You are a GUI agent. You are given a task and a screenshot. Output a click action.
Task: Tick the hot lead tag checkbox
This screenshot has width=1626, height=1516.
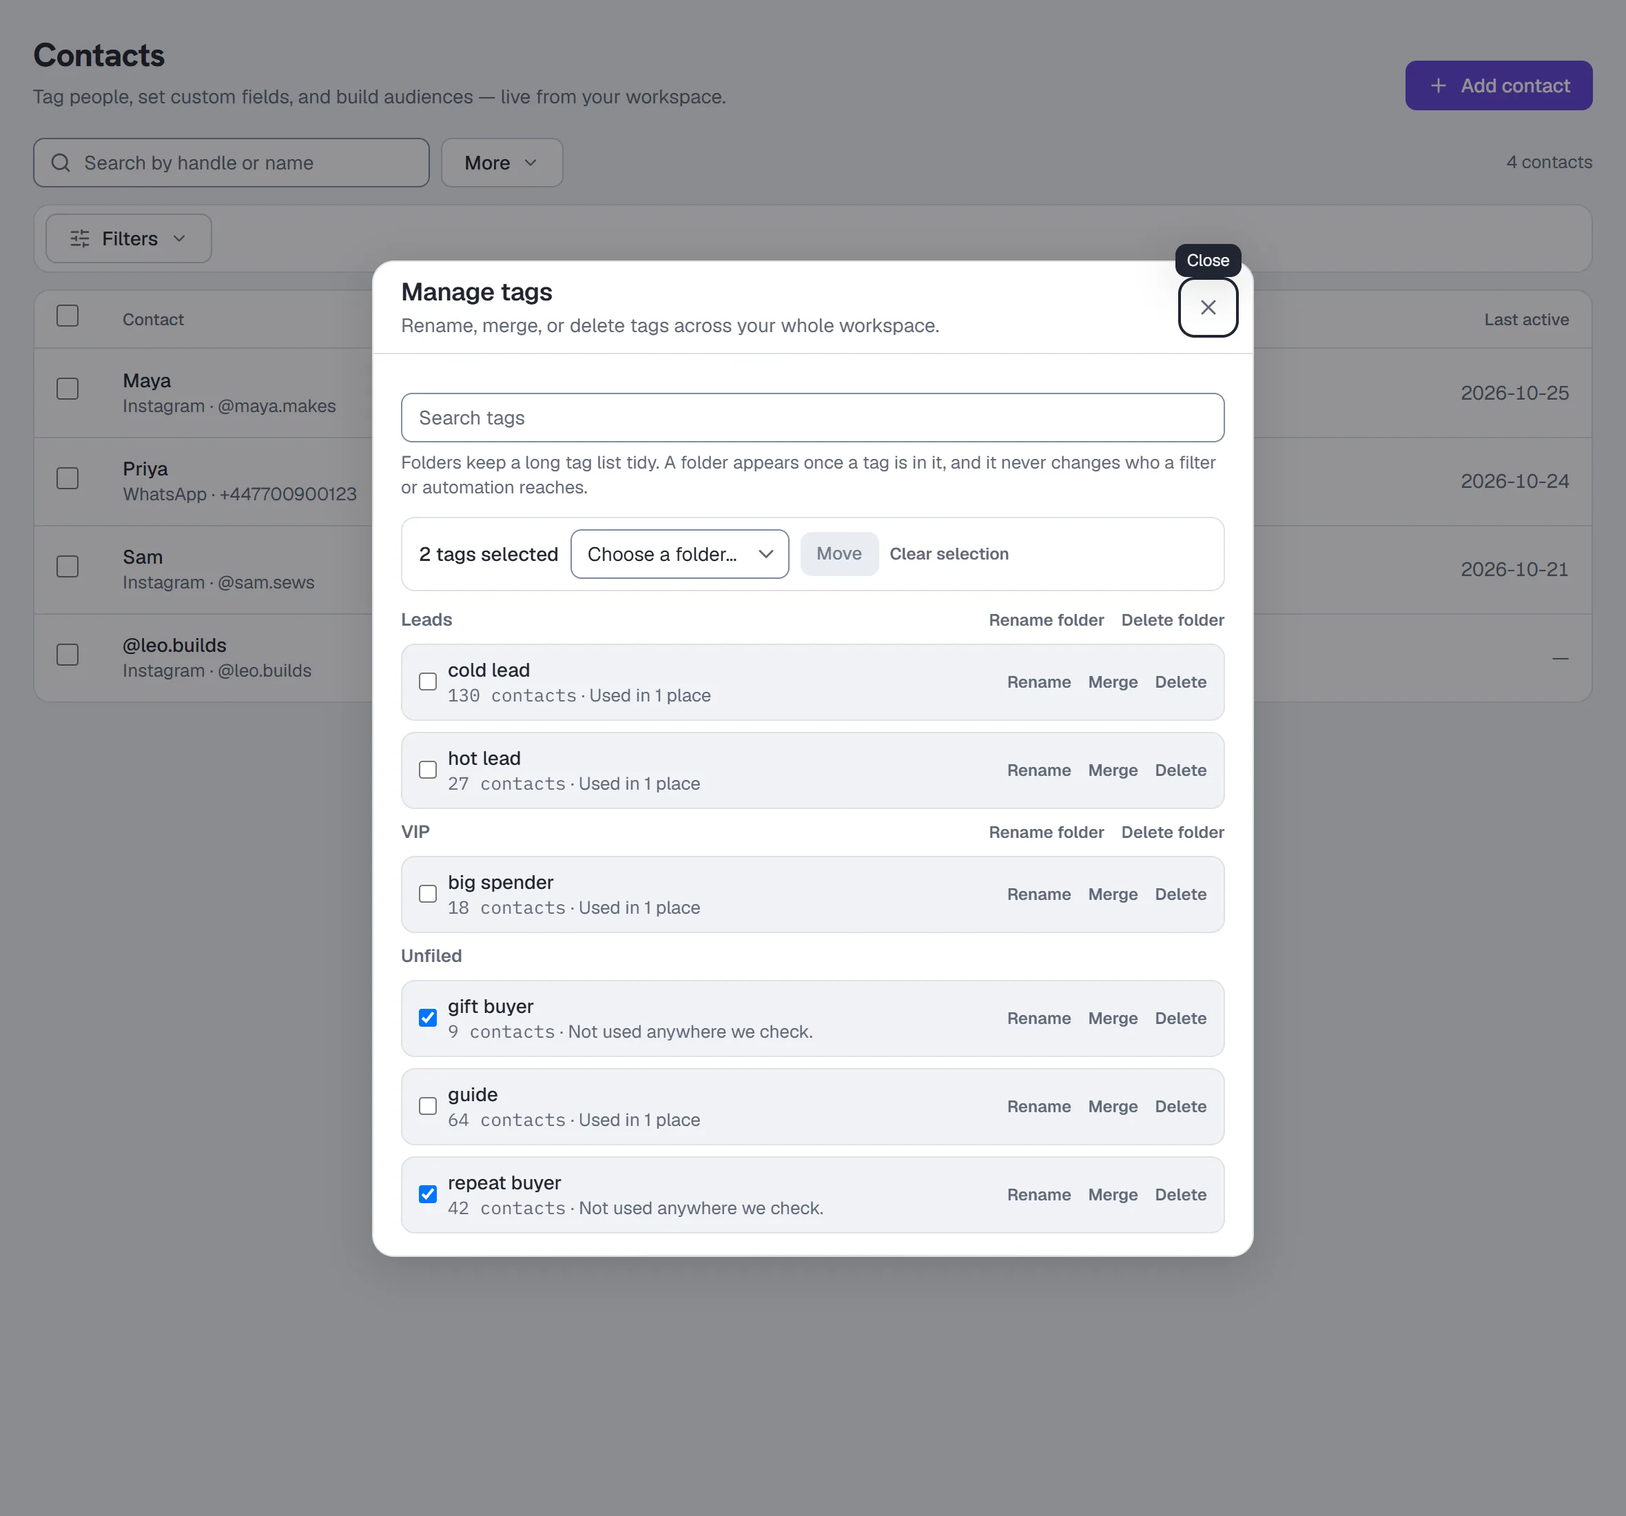428,770
